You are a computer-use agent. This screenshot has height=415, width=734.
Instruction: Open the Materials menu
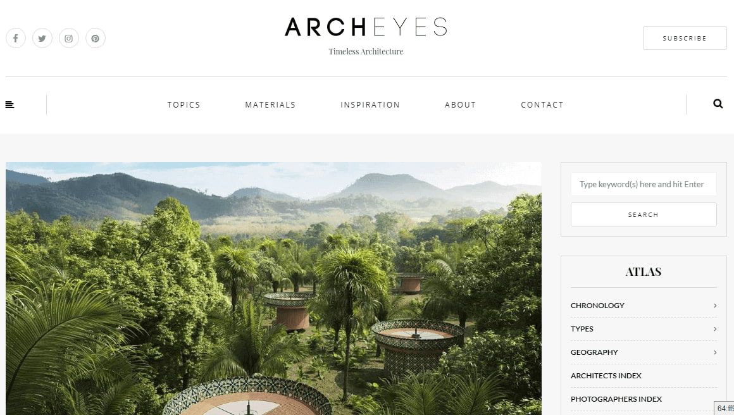point(270,105)
